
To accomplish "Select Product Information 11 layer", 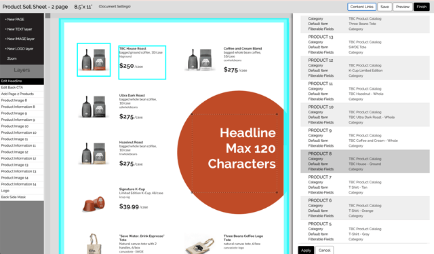I will click(22, 145).
